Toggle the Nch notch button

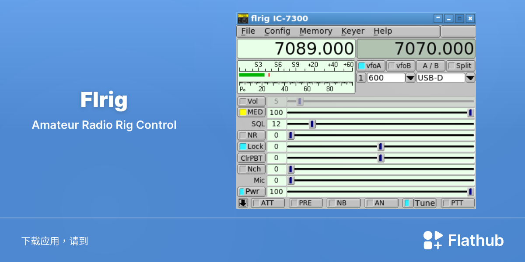(x=252, y=169)
